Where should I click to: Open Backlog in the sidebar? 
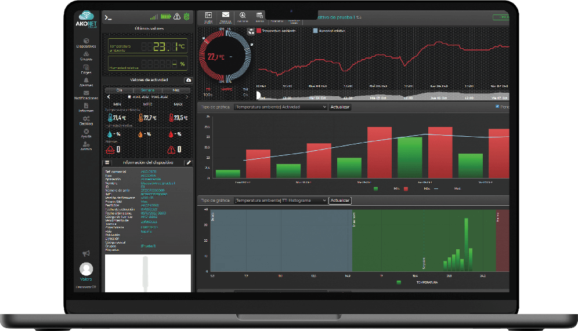click(86, 121)
